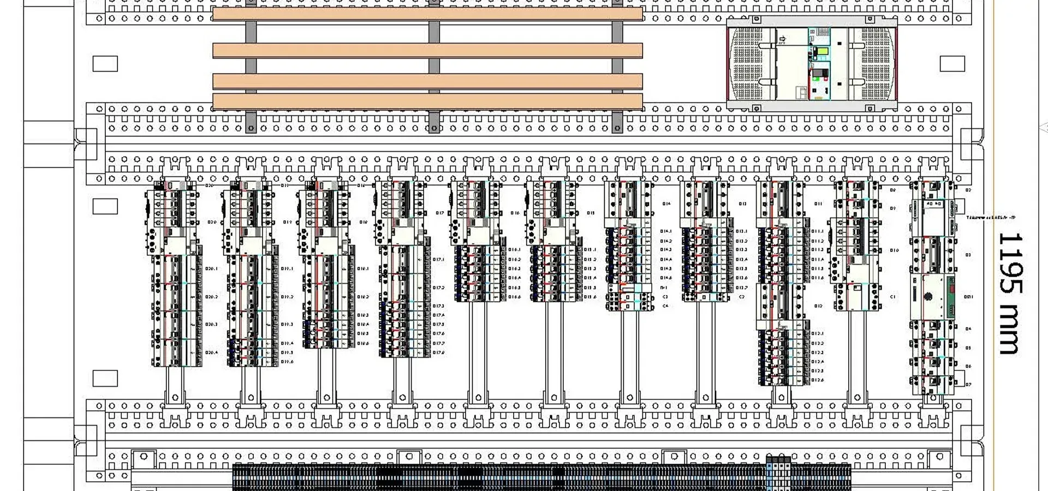The width and height of the screenshot is (1048, 491).
Task: Select the main circuit breaker at top right
Action: pyautogui.click(x=812, y=64)
